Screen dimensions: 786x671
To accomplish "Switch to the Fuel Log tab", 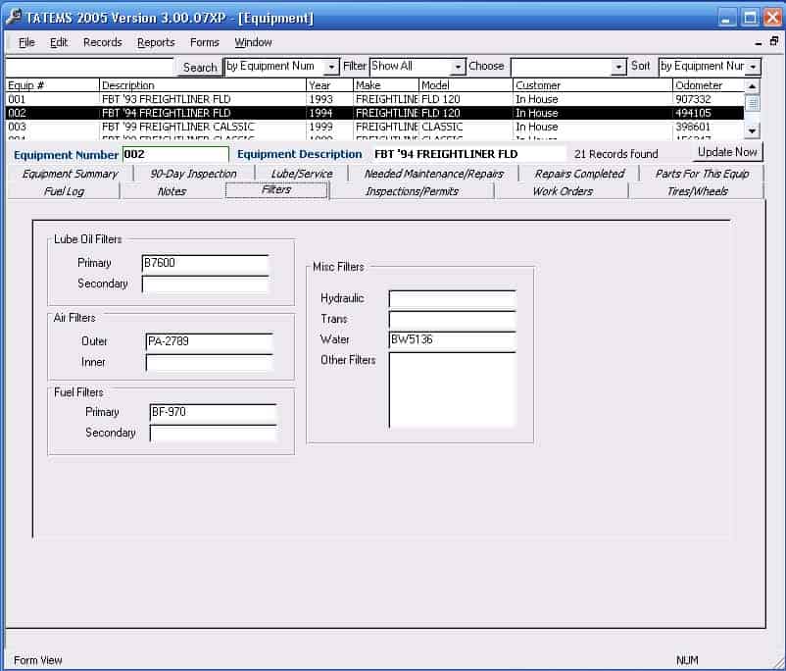I will (x=64, y=191).
